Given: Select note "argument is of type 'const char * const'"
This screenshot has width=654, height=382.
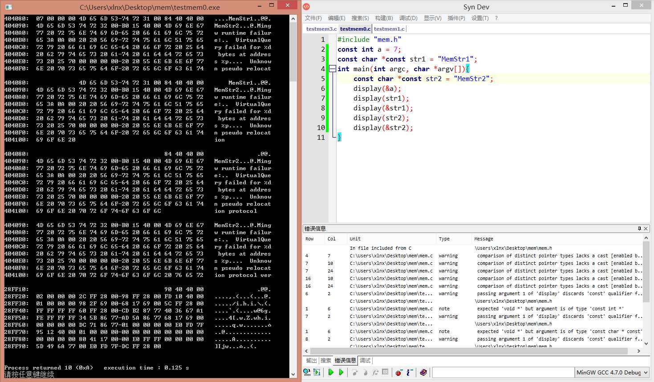Looking at the screenshot, I should click(473, 332).
